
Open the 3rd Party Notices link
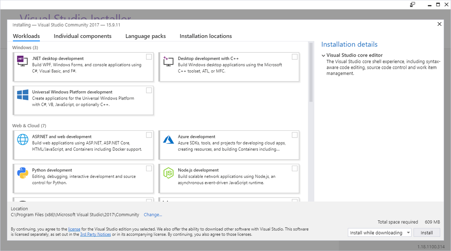tap(95, 234)
